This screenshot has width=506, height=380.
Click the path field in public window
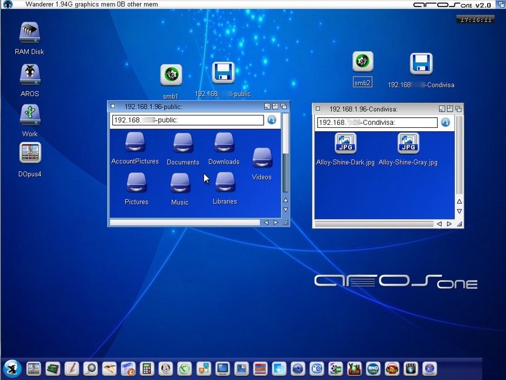187,120
